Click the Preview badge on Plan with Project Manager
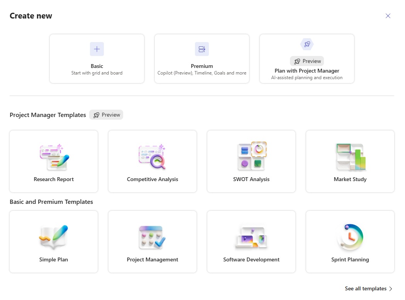405x300 pixels. pos(307,61)
